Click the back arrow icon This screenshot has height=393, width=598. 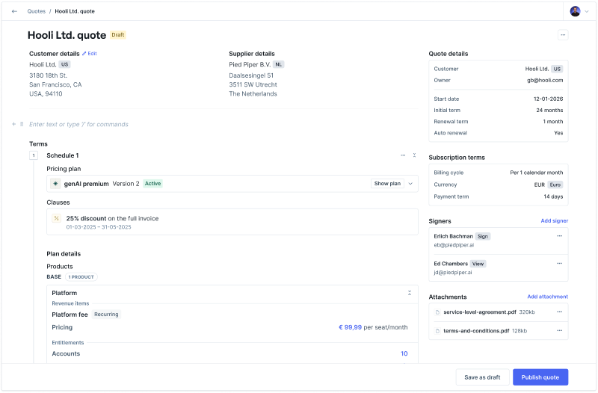(14, 11)
